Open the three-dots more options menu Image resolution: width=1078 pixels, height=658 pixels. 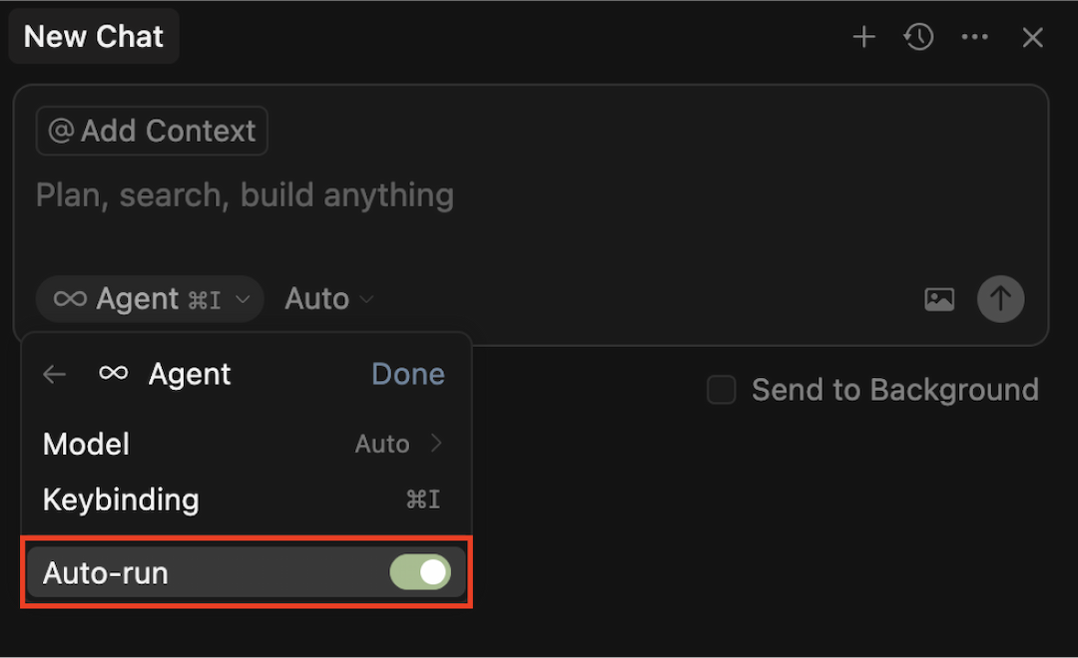974,38
